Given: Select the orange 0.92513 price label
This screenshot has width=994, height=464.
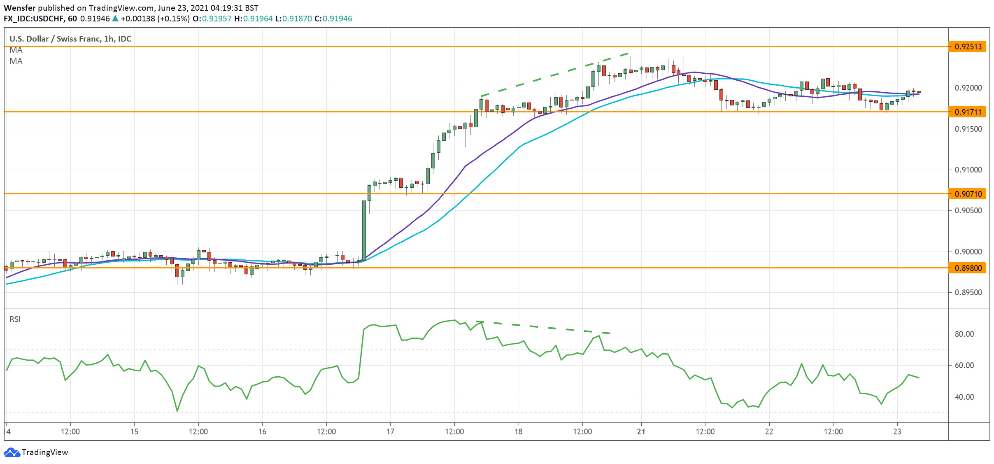Looking at the screenshot, I should click(x=968, y=47).
